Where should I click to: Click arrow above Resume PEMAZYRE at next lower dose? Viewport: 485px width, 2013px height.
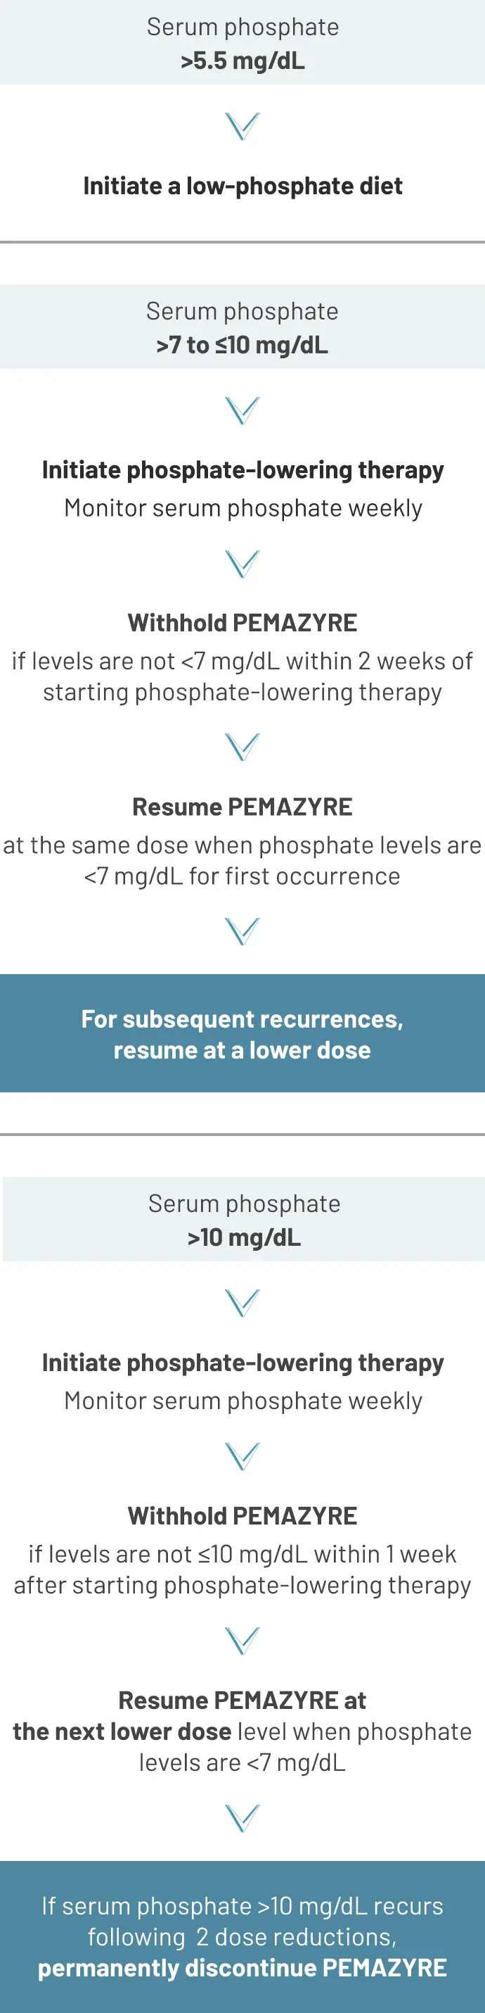(242, 1641)
